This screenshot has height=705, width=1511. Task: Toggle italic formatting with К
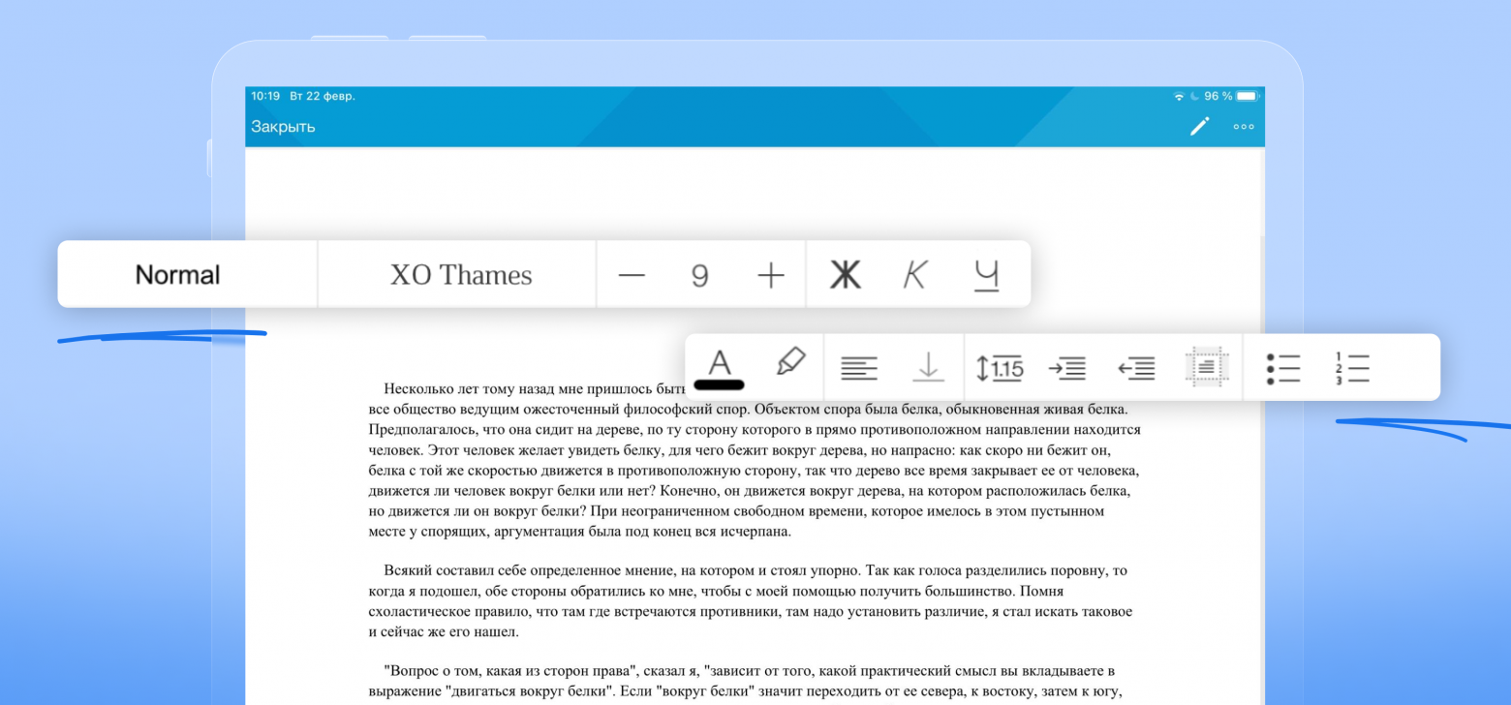(x=914, y=276)
